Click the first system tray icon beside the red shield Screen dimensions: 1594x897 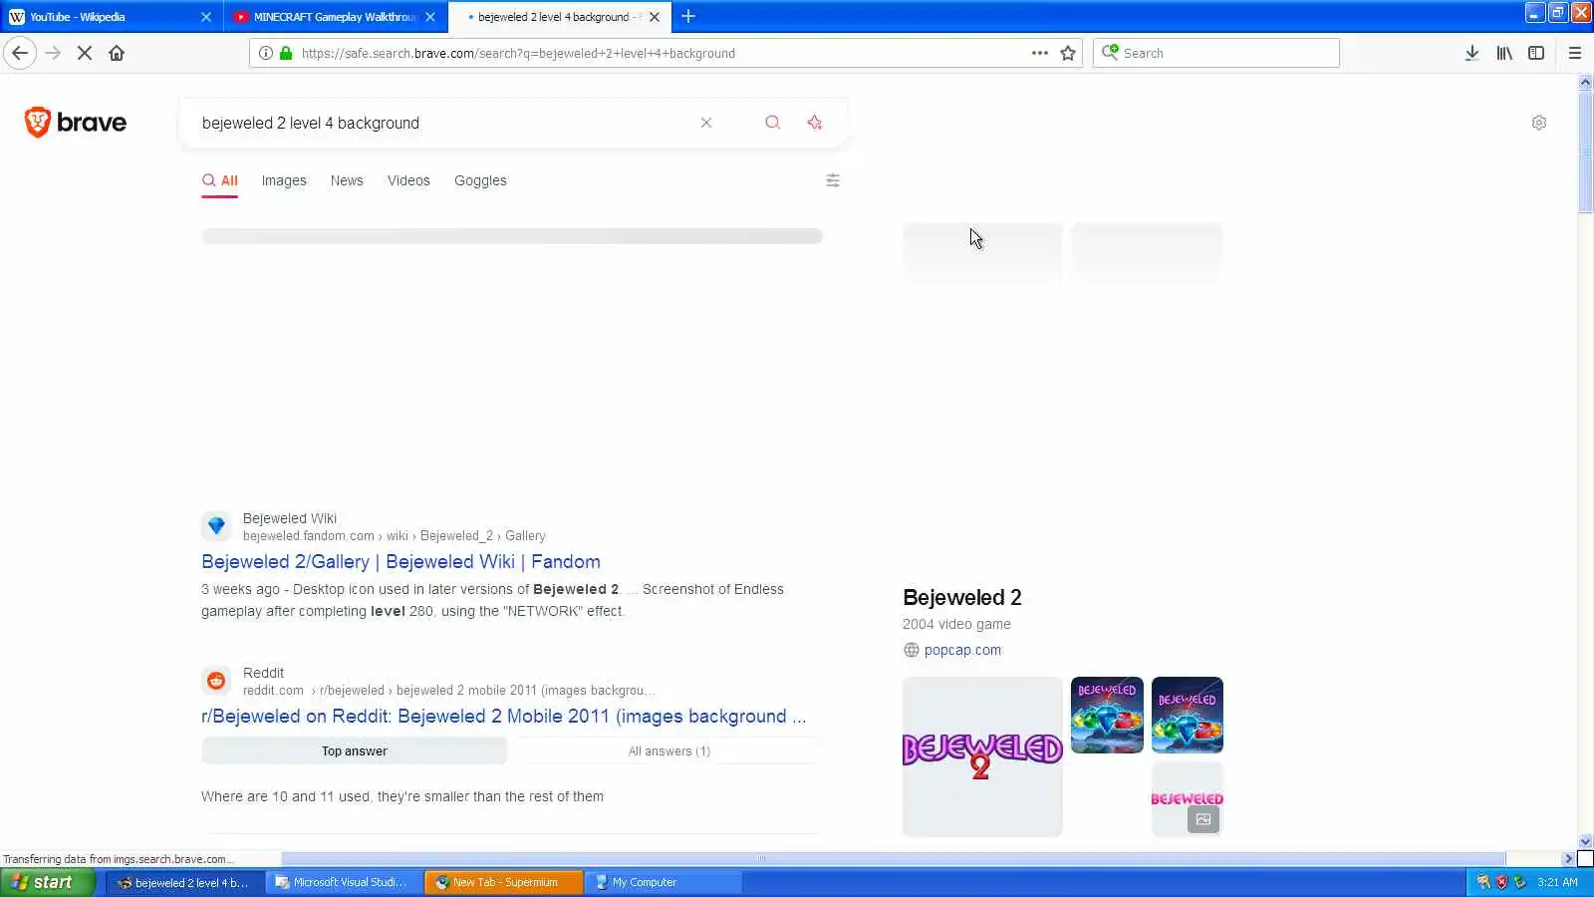(1483, 882)
